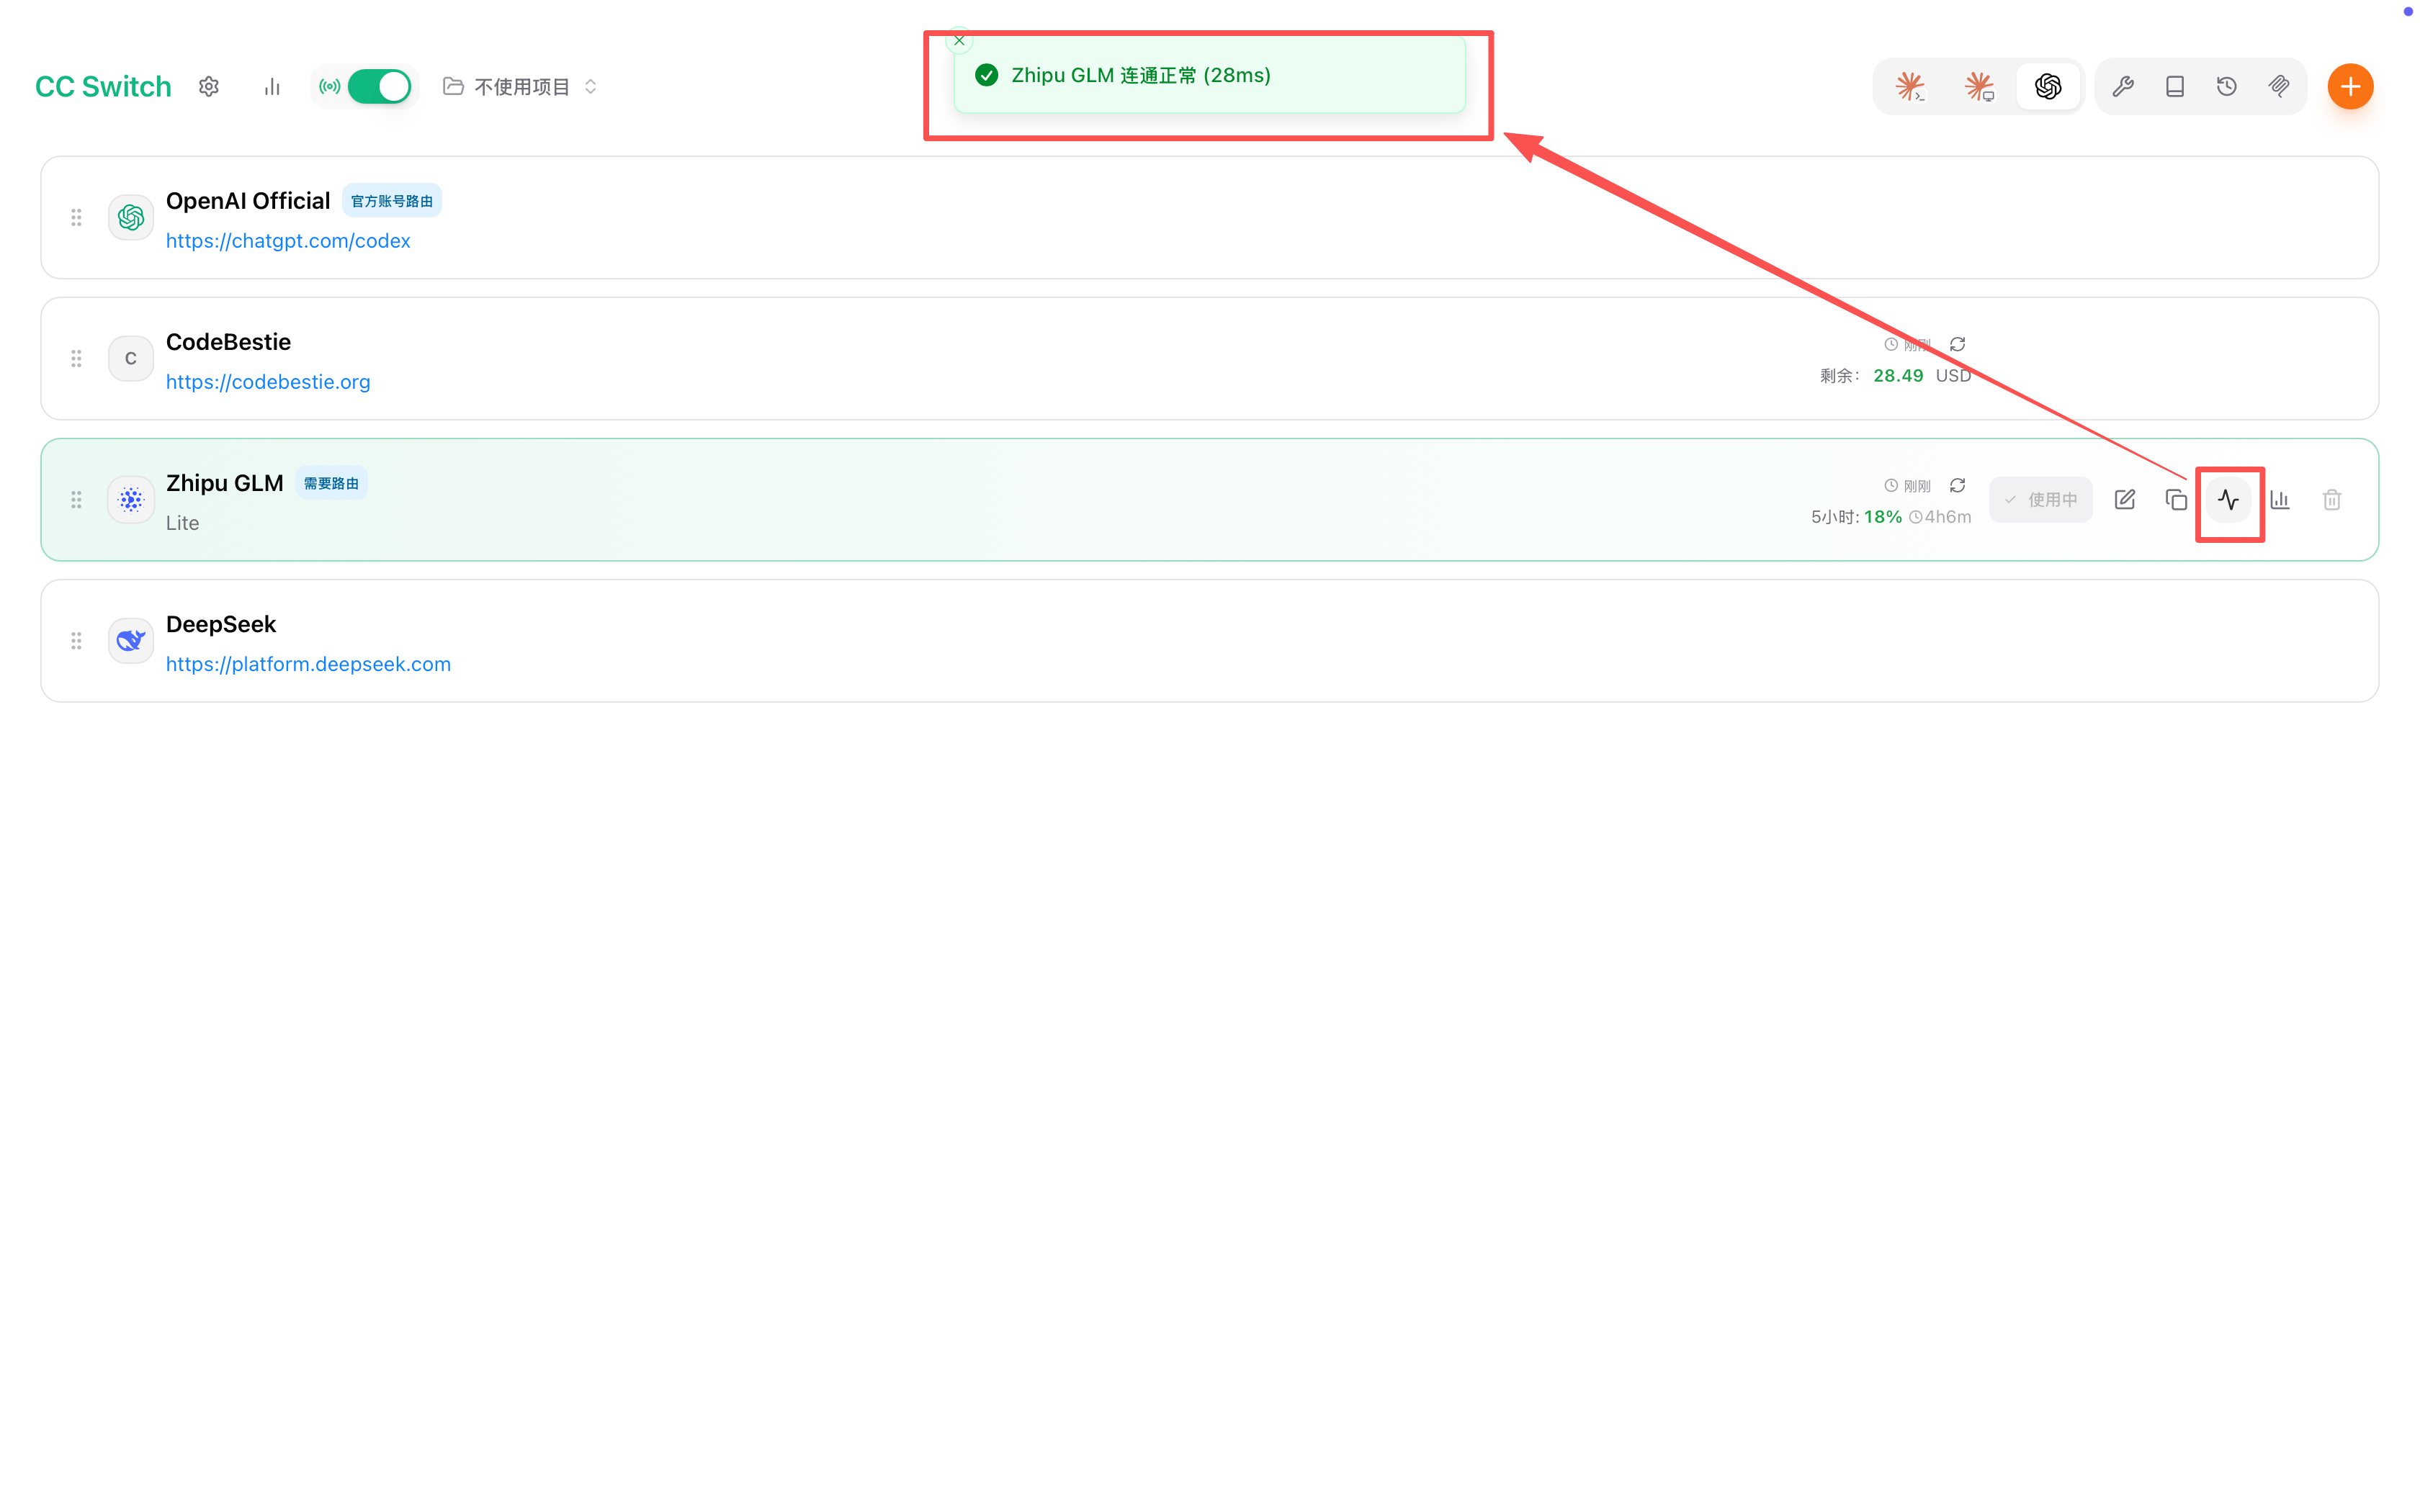Screen dimensions: 2420x1512
Task: Click the 官方账号路由 badge on OpenAI Official
Action: click(x=392, y=201)
